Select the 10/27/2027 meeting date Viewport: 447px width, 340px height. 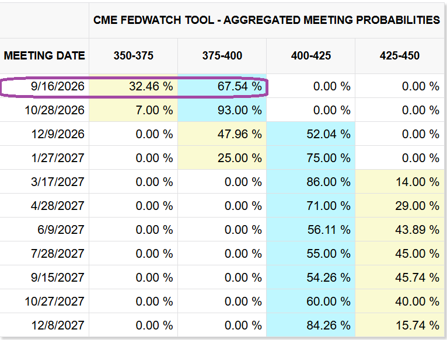[44, 302]
